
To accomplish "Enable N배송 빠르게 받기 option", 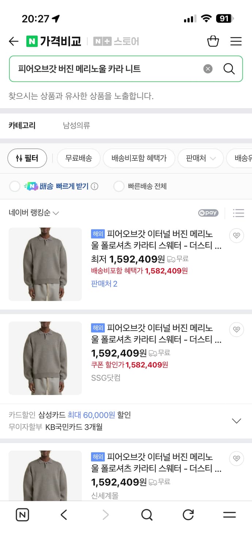I will [x=15, y=186].
